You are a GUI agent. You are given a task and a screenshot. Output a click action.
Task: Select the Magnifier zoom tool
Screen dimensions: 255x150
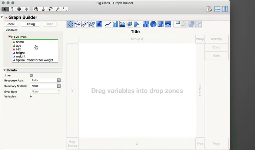pos(58,9)
